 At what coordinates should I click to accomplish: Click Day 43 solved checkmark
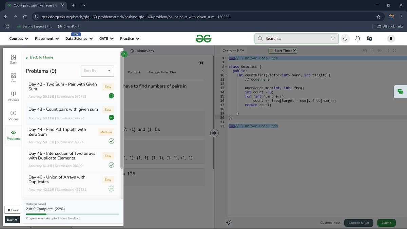tap(111, 117)
